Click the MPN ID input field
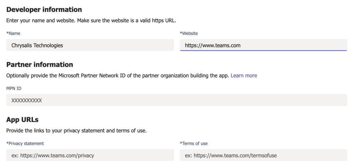The height and width of the screenshot is (167, 354). tap(177, 100)
